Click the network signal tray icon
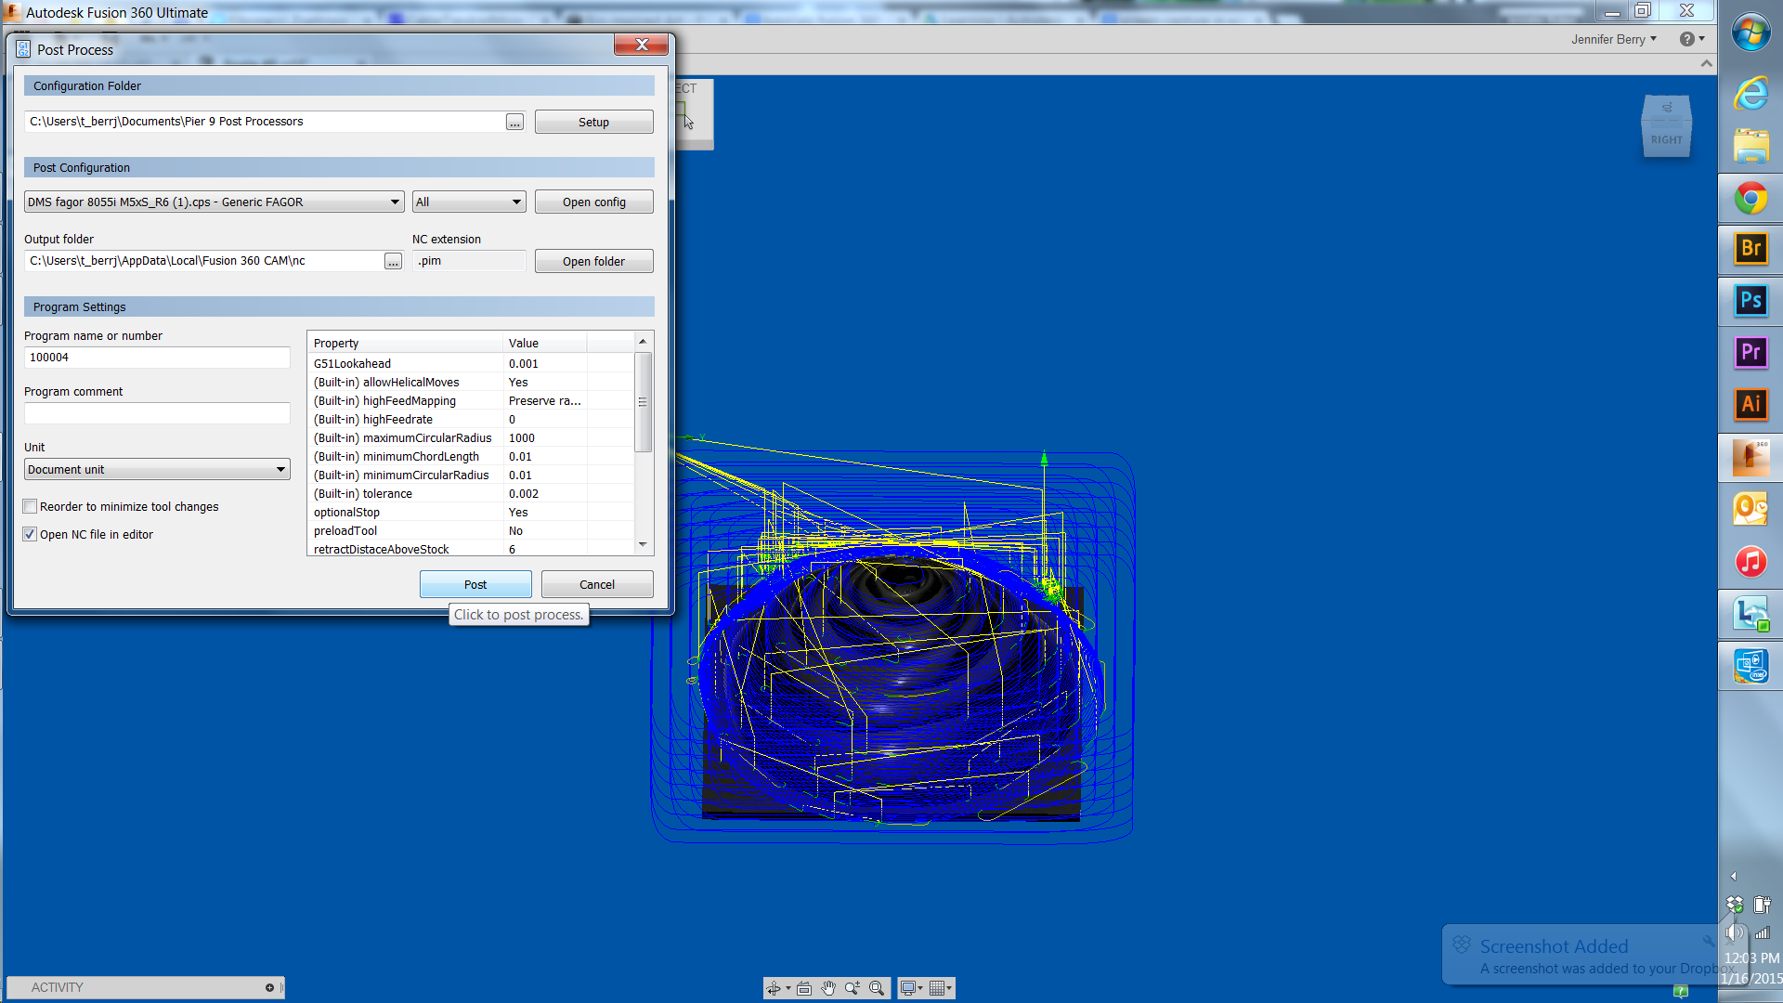The width and height of the screenshot is (1783, 1003). [x=1762, y=932]
